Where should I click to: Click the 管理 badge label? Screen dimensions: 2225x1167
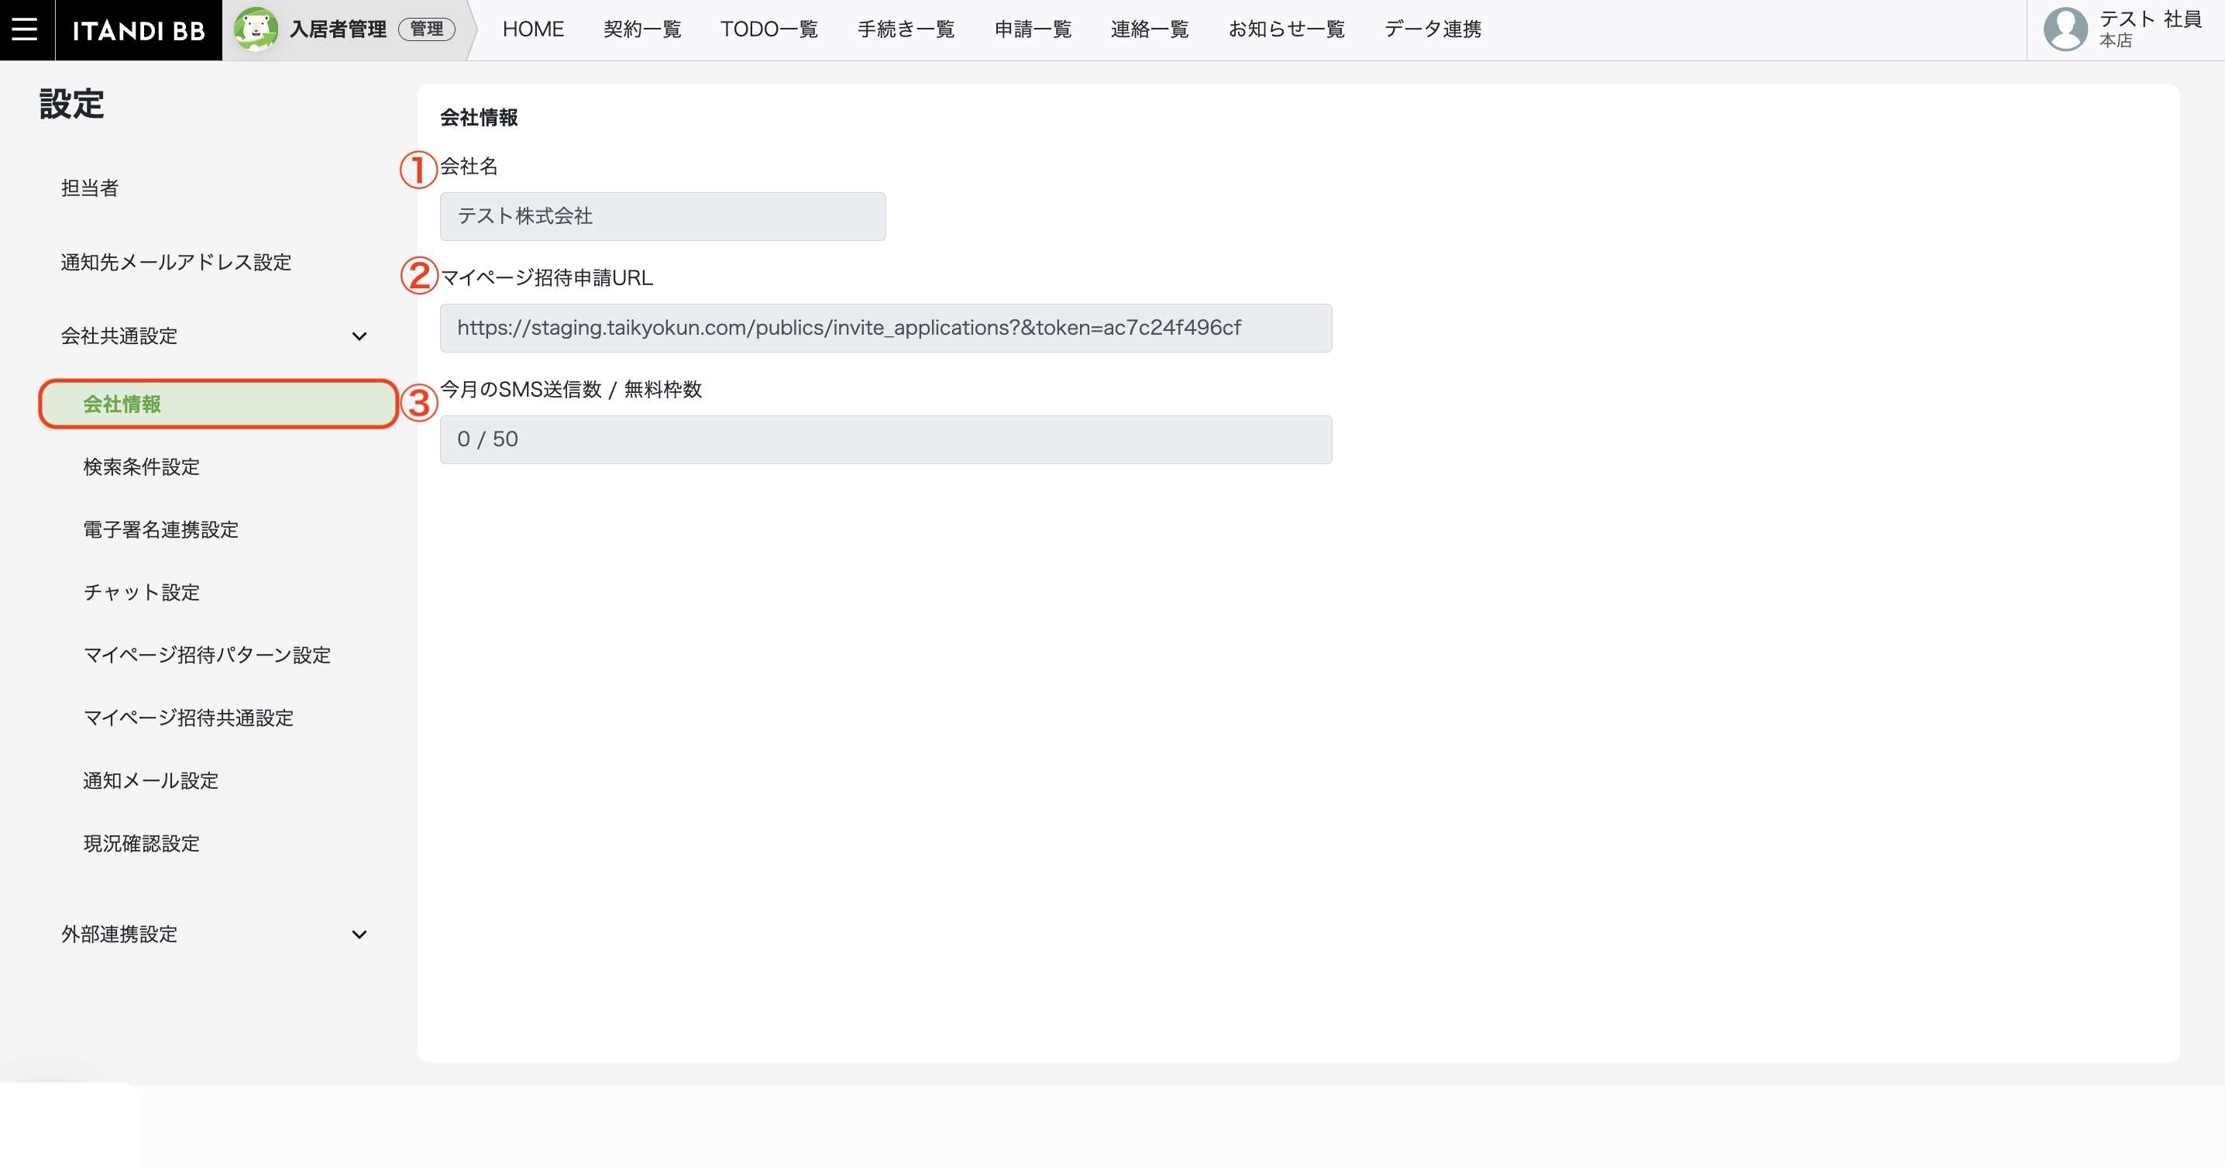[x=427, y=29]
